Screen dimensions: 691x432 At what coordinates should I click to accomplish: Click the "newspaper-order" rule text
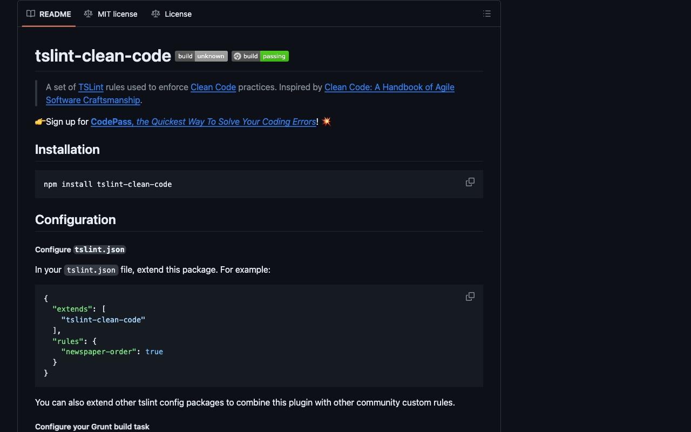pyautogui.click(x=99, y=352)
